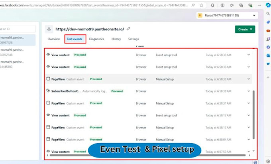Viewport: 271px width, 164px height.
Task: Expand the PageView 6:58:04 AM row chevron
Action: pos(249,140)
